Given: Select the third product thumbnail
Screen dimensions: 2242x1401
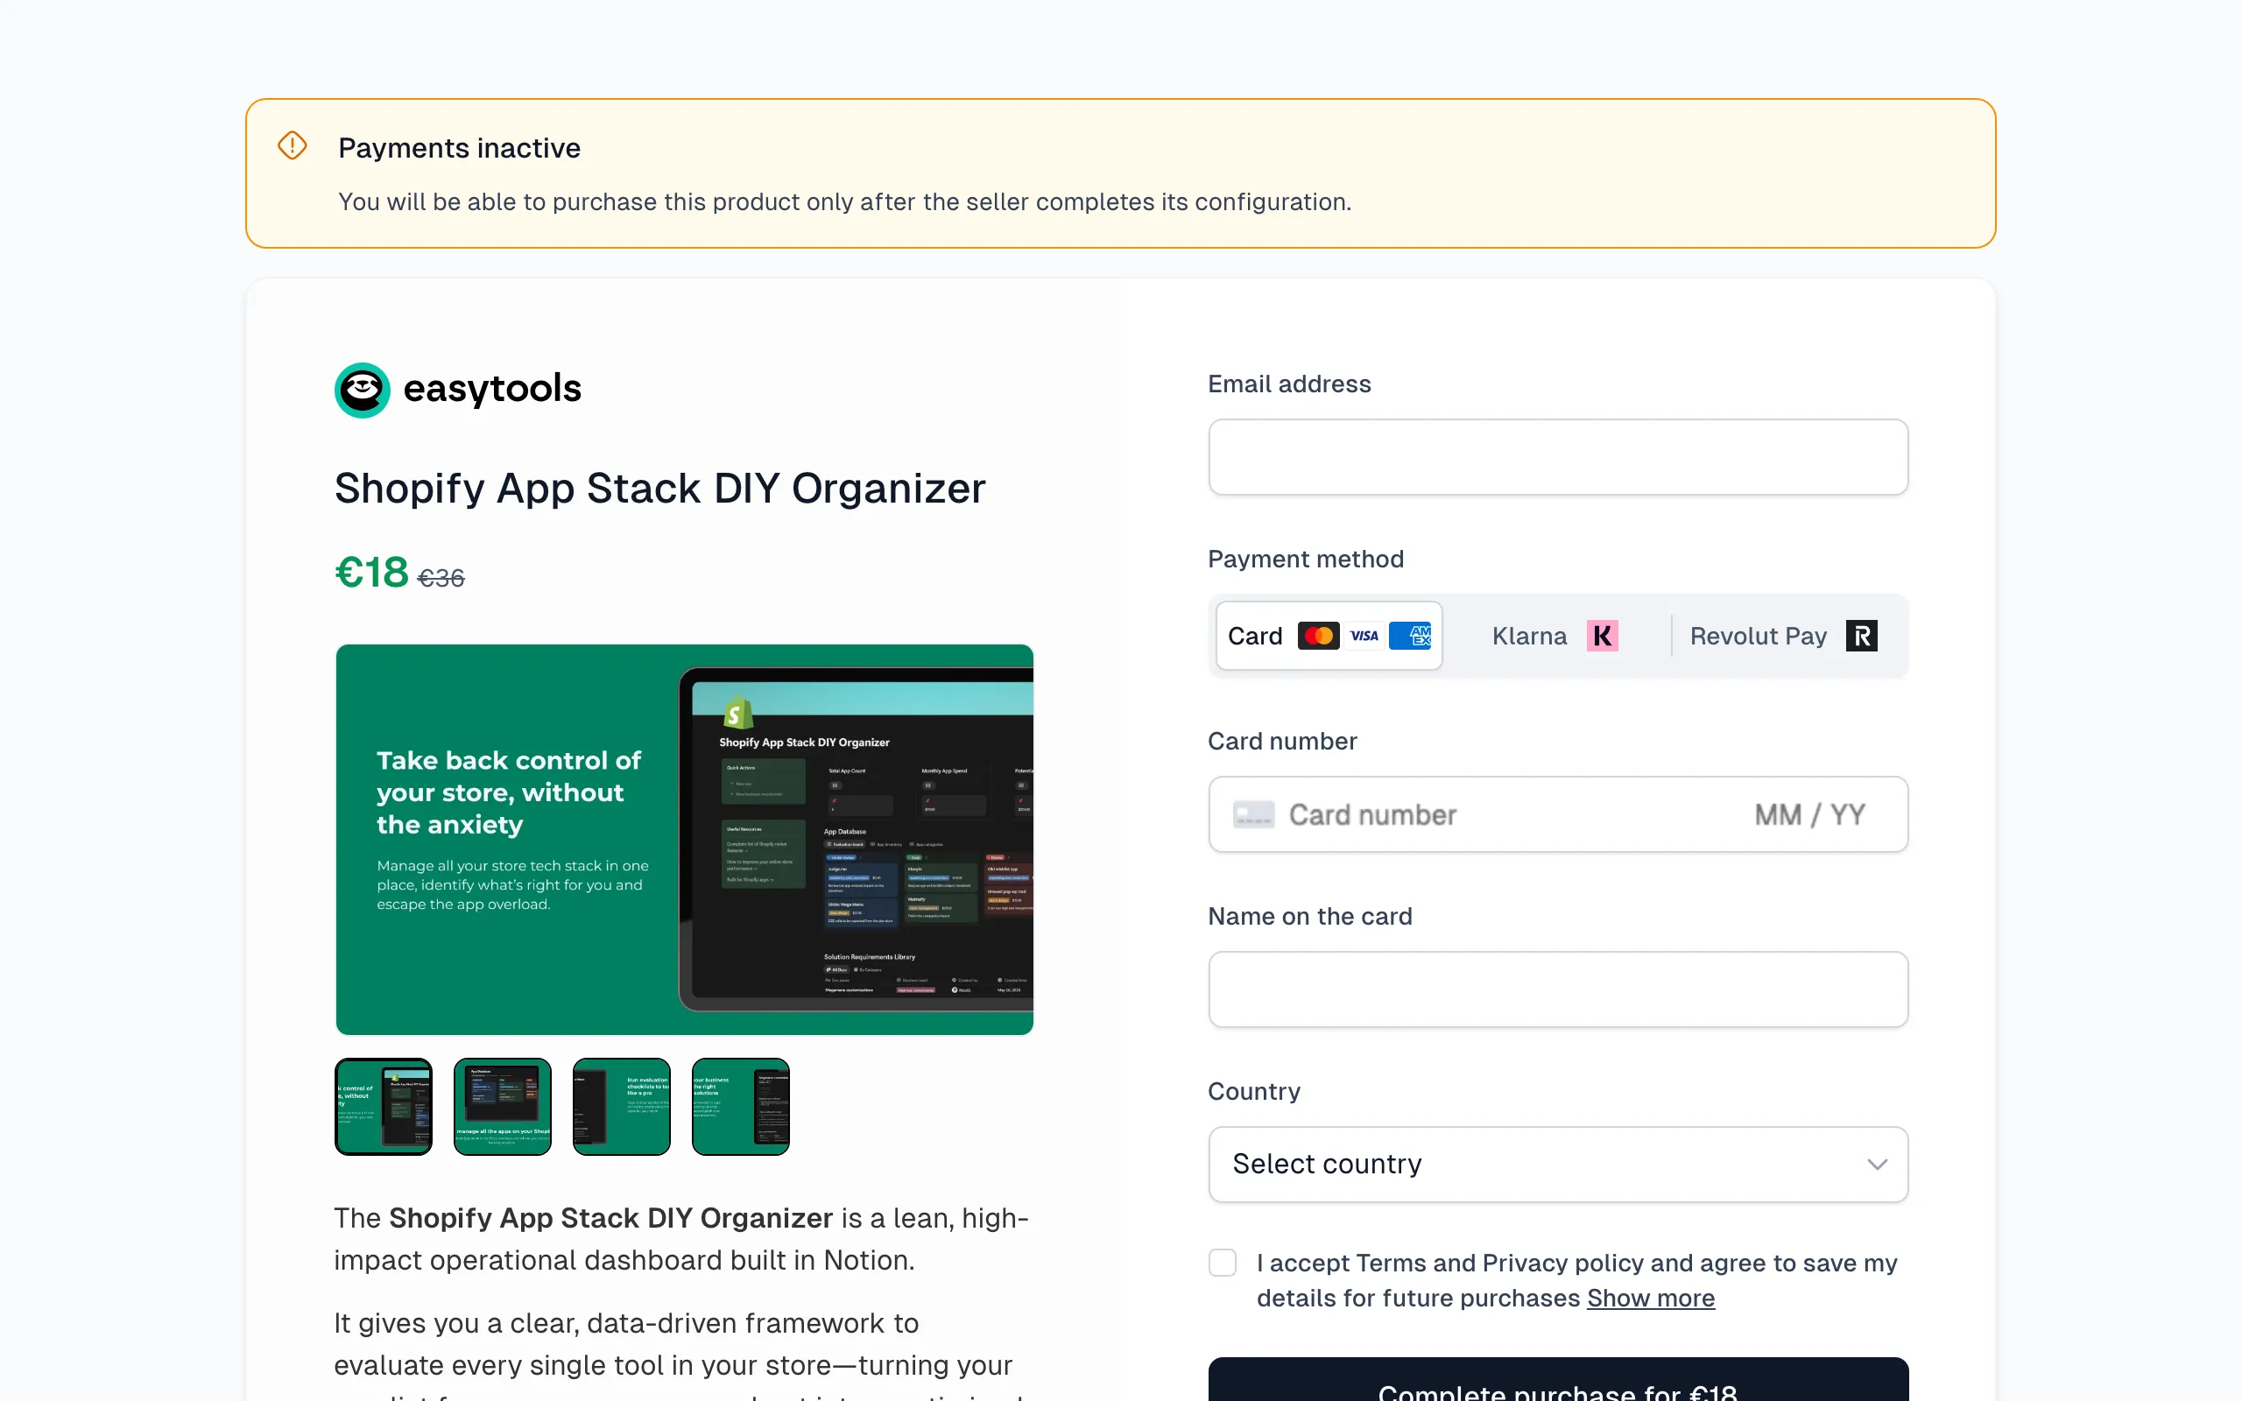Looking at the screenshot, I should 621,1106.
